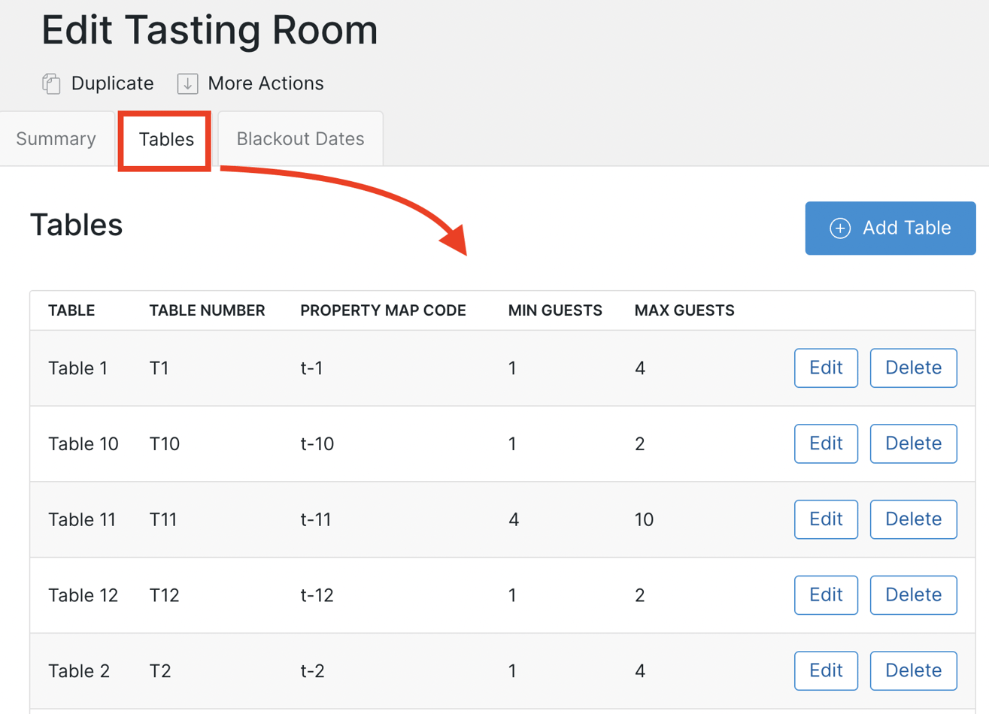
Task: Click the Duplicate text link
Action: coord(112,83)
